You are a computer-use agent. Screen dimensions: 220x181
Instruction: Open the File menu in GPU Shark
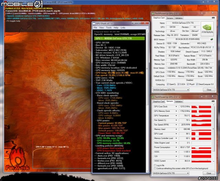point(96,28)
